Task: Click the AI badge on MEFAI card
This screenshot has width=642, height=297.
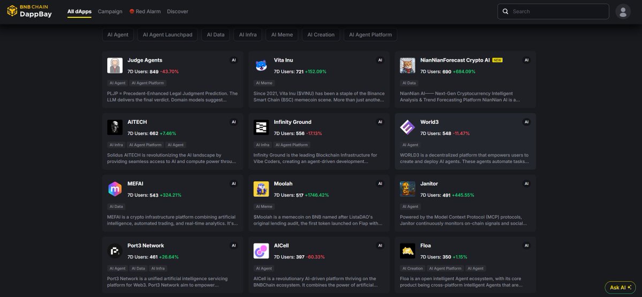Action: [234, 184]
